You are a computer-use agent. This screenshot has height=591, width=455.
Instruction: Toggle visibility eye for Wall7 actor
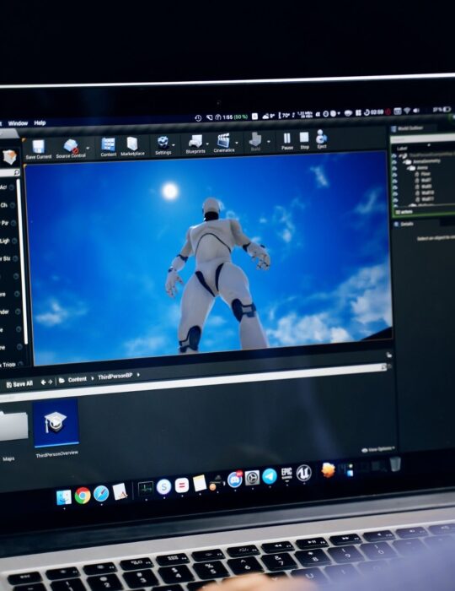pyautogui.click(x=394, y=181)
